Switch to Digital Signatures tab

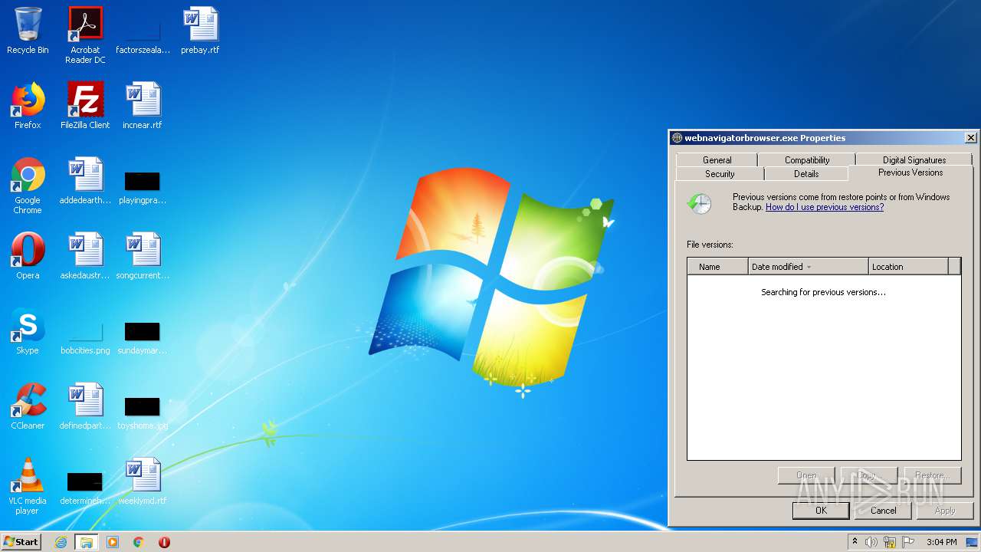click(x=914, y=159)
